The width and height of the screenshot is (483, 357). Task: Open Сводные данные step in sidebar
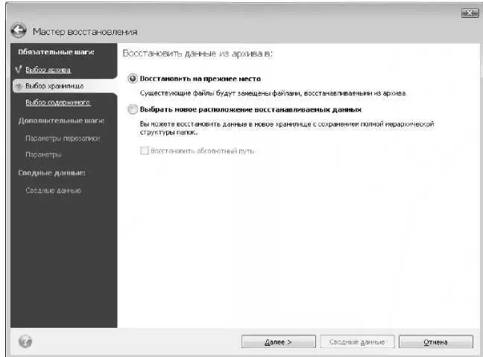tap(53, 190)
